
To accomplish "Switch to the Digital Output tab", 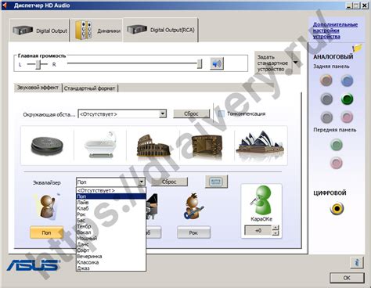I will coord(40,31).
